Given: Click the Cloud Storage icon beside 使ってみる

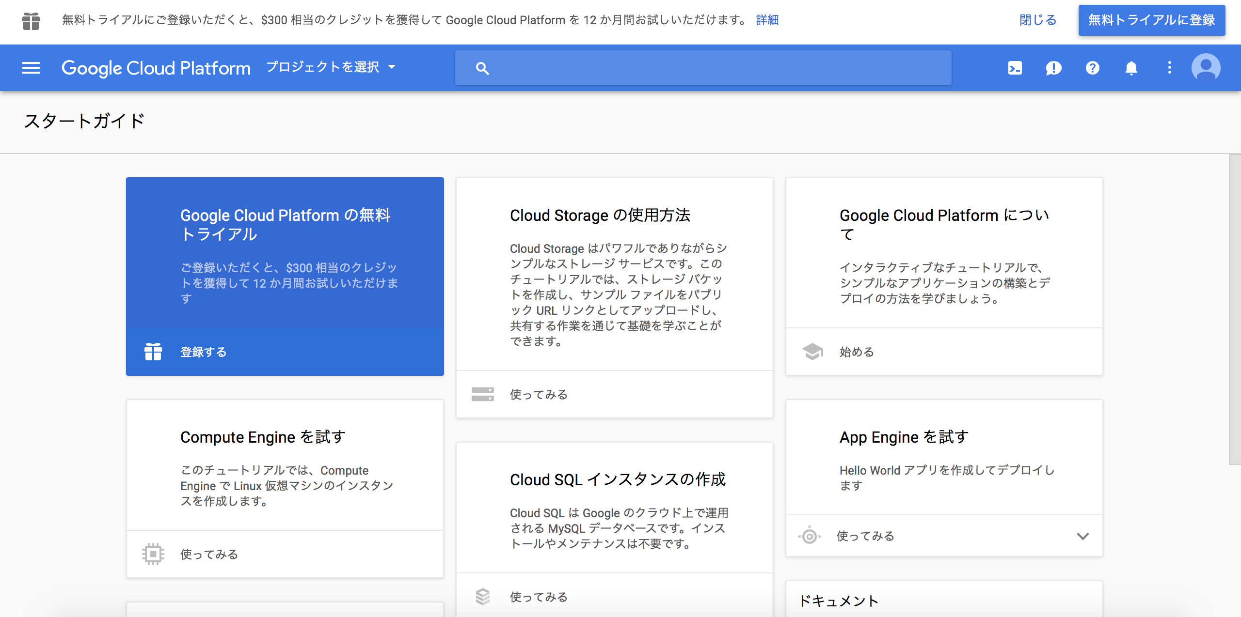Looking at the screenshot, I should (x=483, y=394).
